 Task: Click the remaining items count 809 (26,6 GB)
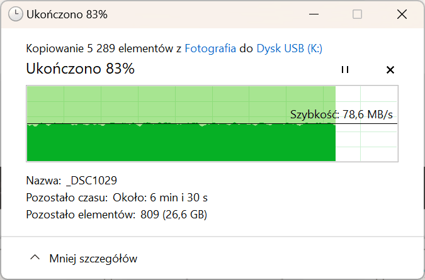click(174, 215)
